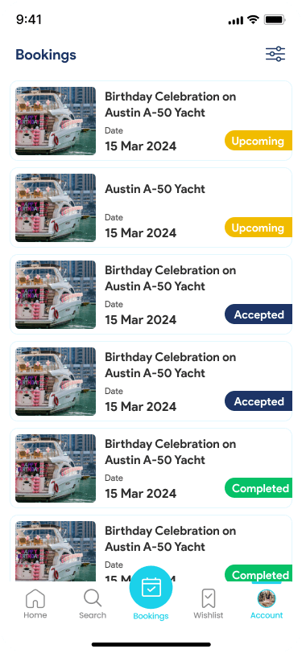
Task: Open the first Completed booking's title text
Action: (x=170, y=452)
